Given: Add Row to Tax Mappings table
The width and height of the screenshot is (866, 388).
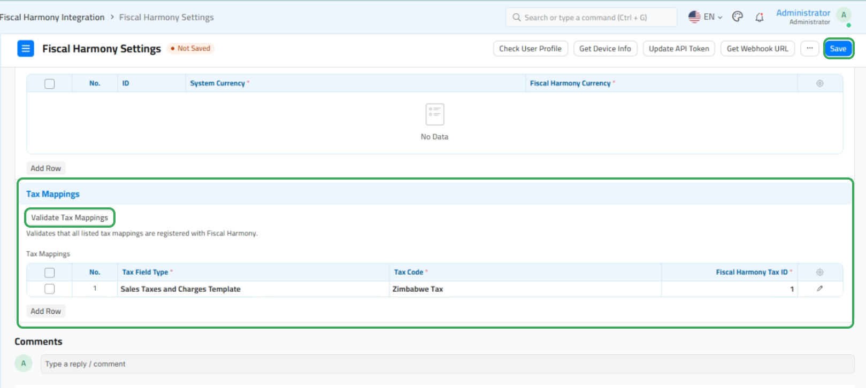Looking at the screenshot, I should pyautogui.click(x=45, y=311).
